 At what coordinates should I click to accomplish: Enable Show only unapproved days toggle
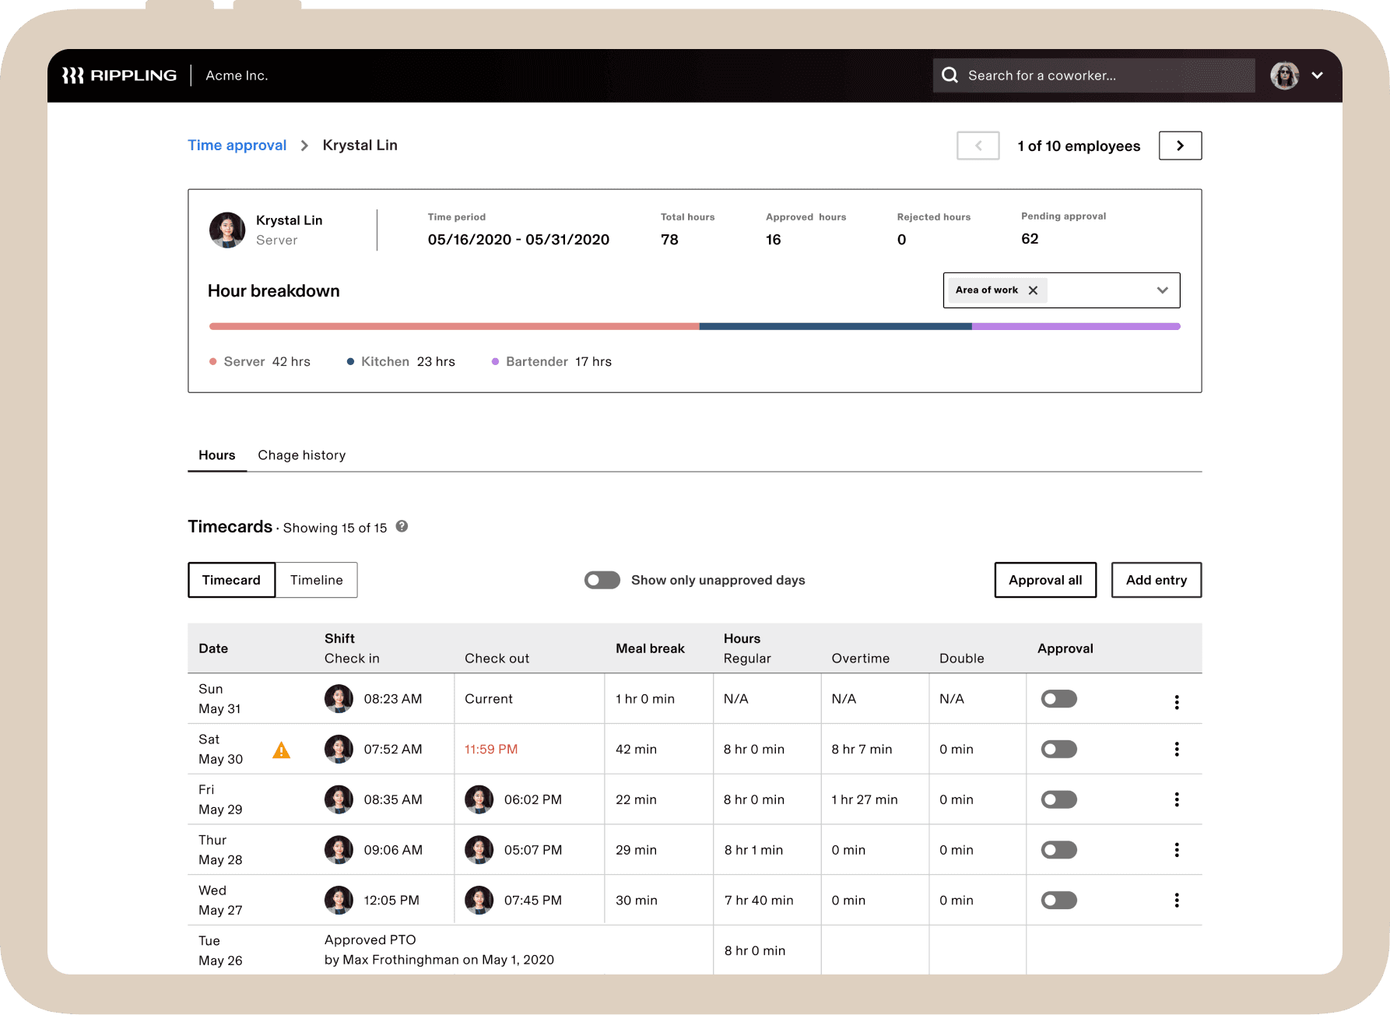[x=602, y=580]
